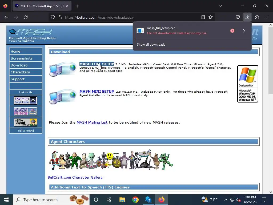This screenshot has width=273, height=205.
Task: Show hidden system tray icons chevron
Action: click(x=226, y=200)
